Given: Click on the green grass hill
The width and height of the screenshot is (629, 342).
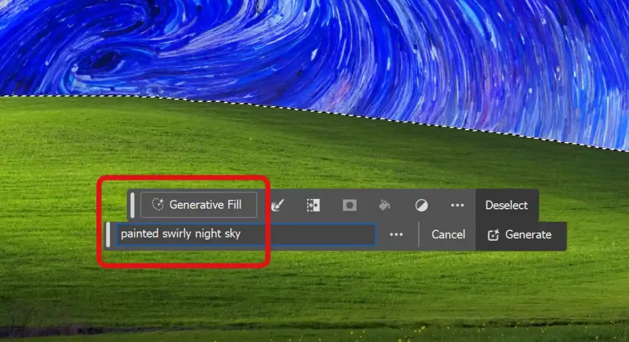Looking at the screenshot, I should (x=307, y=154).
